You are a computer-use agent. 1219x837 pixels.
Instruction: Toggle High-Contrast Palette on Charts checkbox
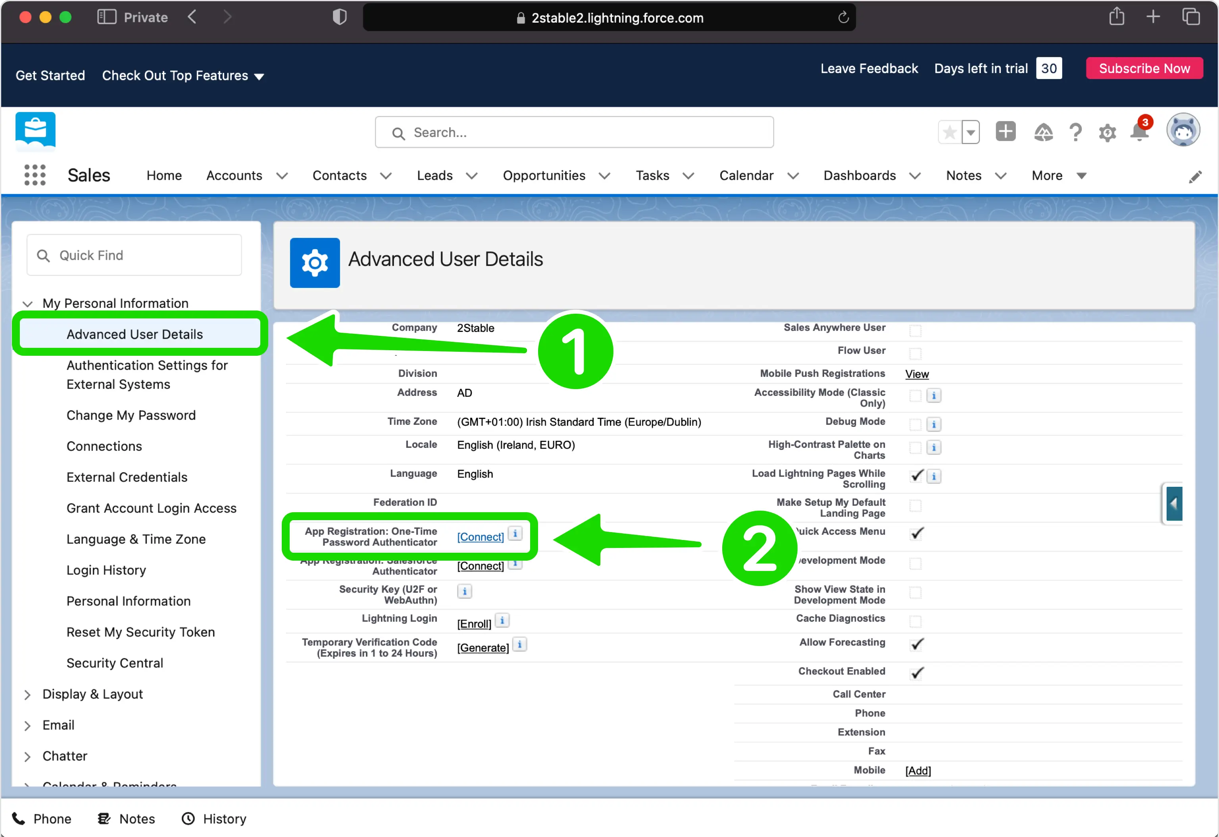coord(915,447)
